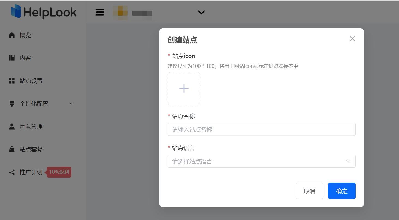
Task: Confirm site creation with 确定 button
Action: [x=342, y=191]
